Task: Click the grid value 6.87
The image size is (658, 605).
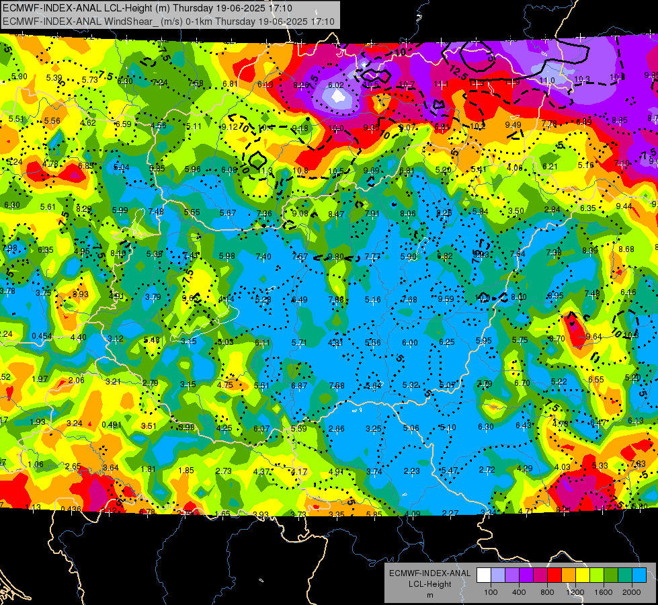Action: (299, 385)
